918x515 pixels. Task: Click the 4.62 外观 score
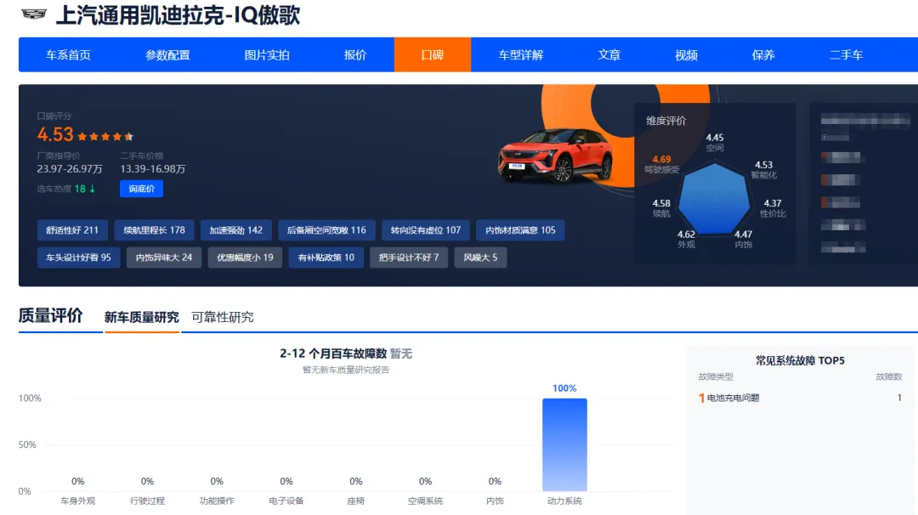(686, 240)
